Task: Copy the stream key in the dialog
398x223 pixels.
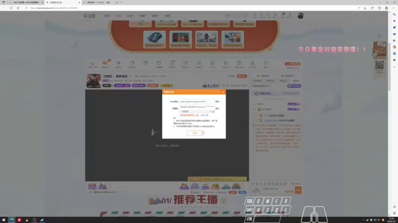Action: coord(217,109)
